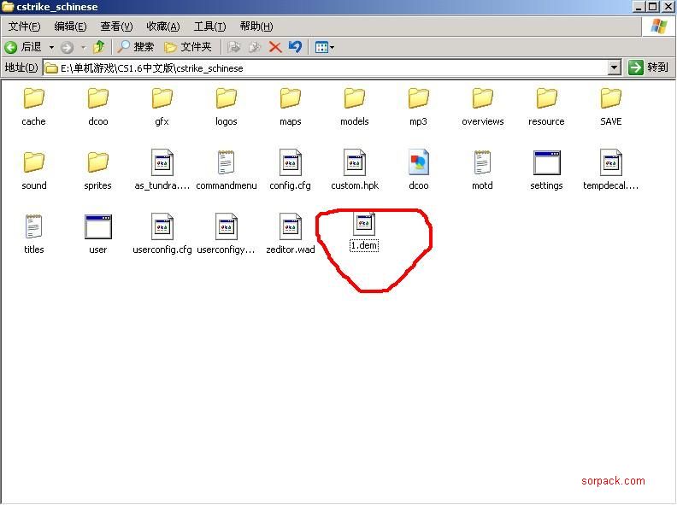Open the Back button history dropdown arrow
This screenshot has width=677, height=505.
51,47
